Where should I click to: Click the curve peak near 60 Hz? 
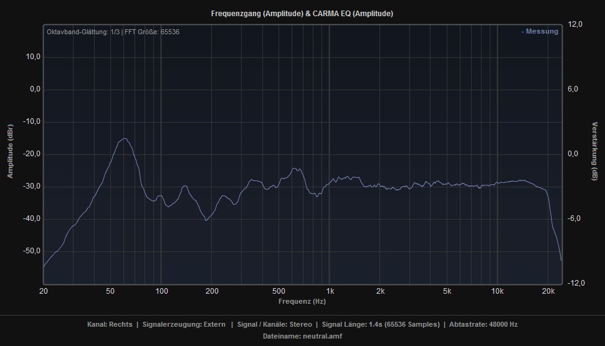click(125, 139)
